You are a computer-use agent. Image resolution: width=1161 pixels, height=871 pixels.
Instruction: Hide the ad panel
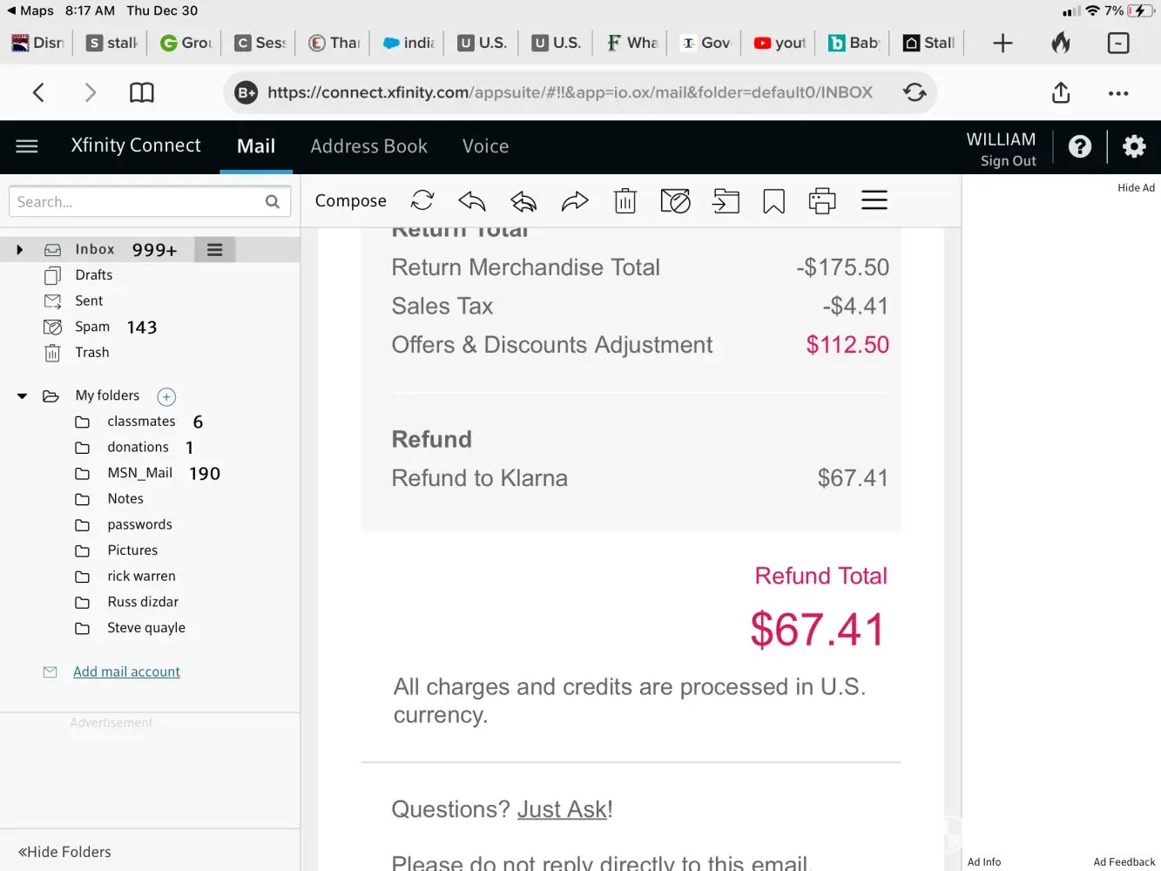[1136, 187]
